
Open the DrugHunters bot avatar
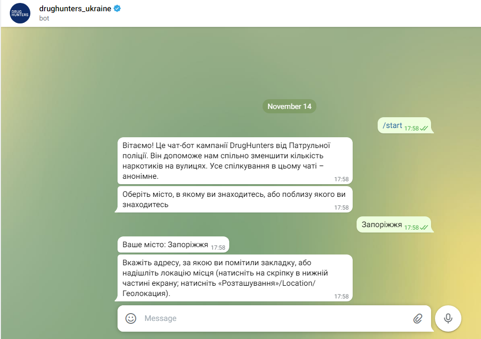20,13
